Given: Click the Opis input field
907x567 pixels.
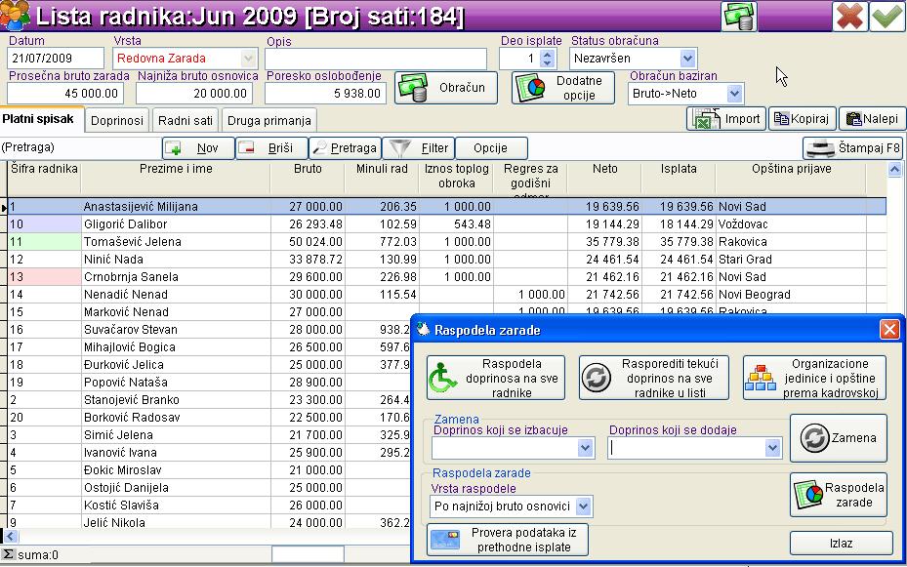Looking at the screenshot, I should click(376, 59).
